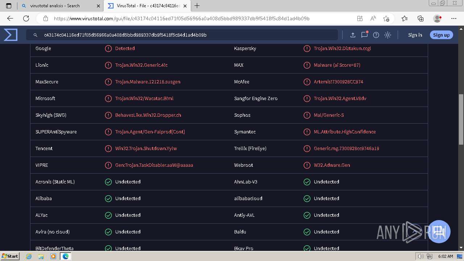The image size is (464, 261).
Task: Click the Mal/Generic-S result
Action: [329, 115]
